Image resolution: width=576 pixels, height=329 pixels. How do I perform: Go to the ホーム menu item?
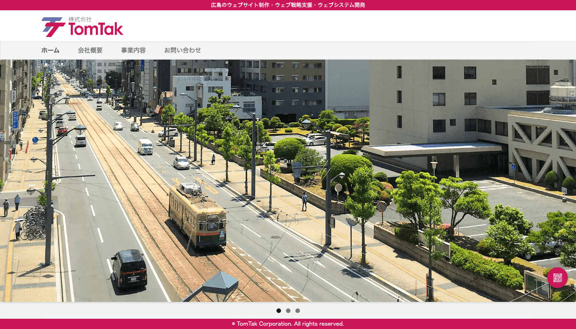tap(50, 50)
